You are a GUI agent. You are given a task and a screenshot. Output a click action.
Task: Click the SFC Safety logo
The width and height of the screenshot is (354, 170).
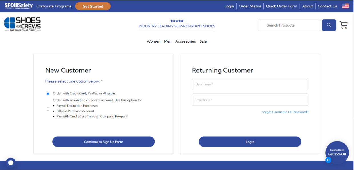[x=19, y=6]
